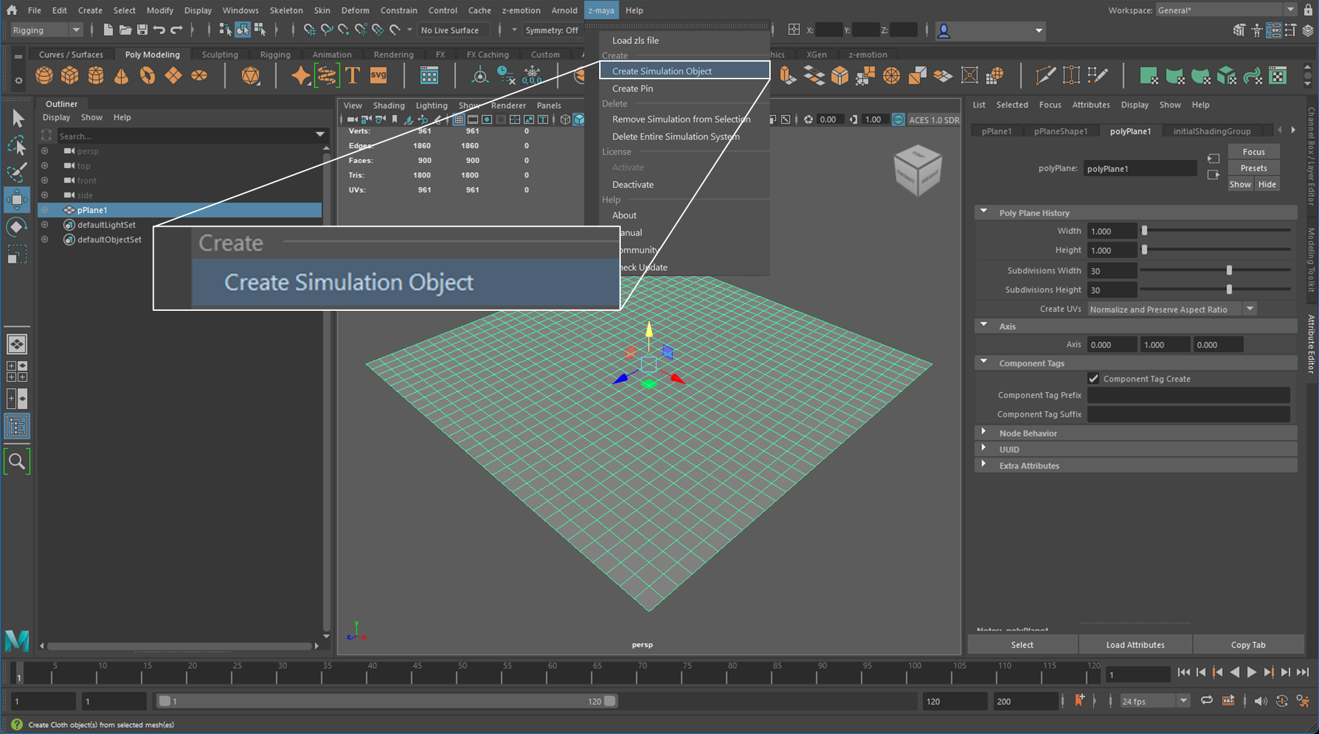
Task: Expand the UUID section
Action: click(984, 448)
